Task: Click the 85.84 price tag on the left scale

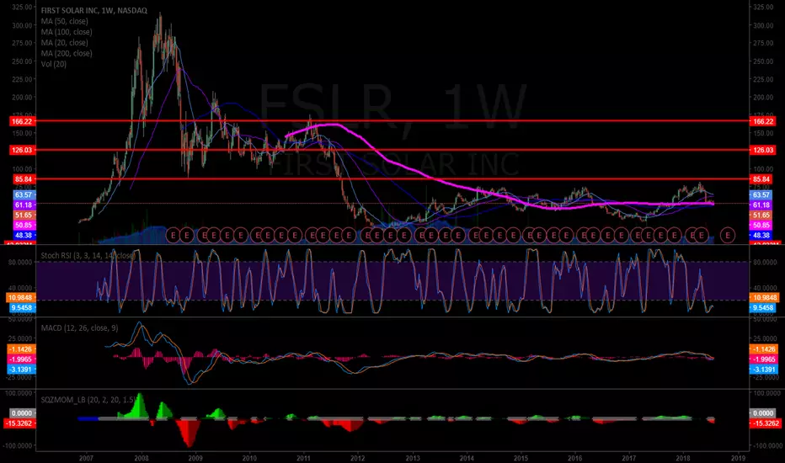Action: click(x=24, y=178)
